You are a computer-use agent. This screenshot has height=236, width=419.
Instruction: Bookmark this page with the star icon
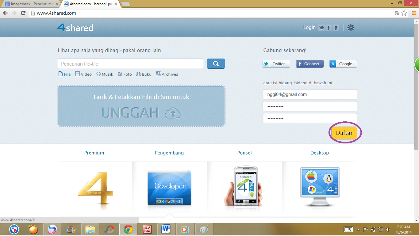(404, 13)
